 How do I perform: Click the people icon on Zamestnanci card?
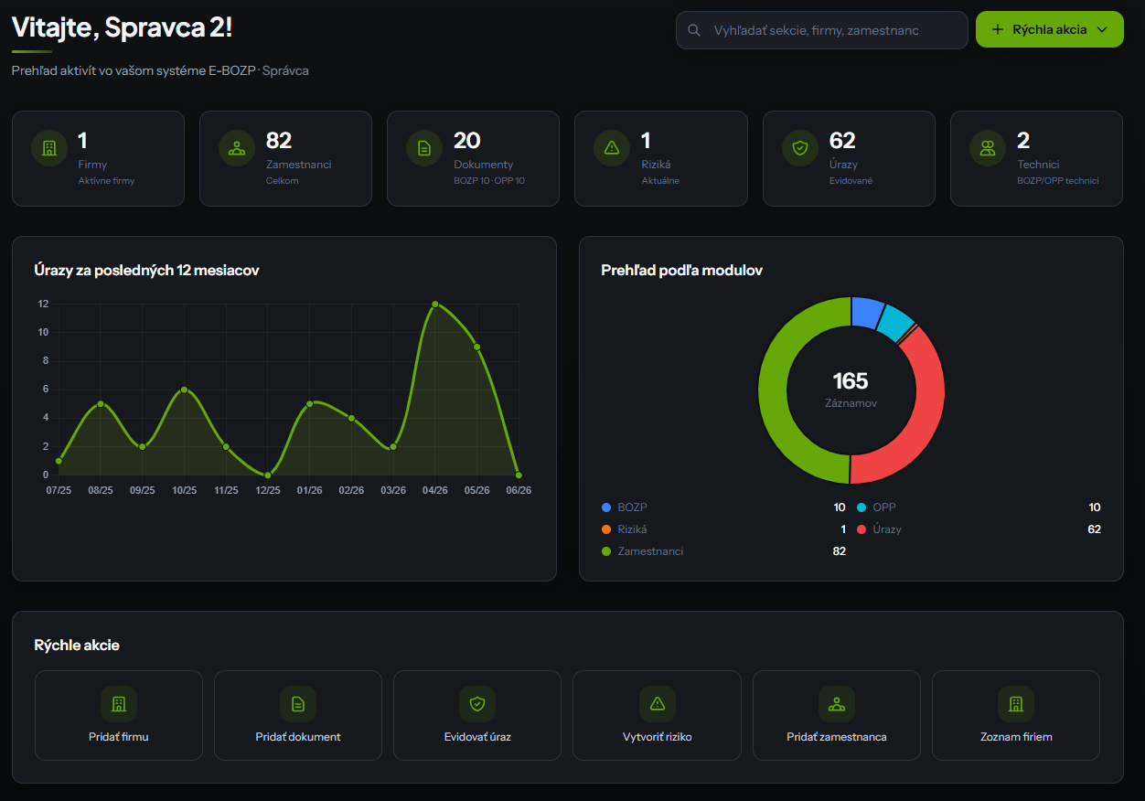pos(237,148)
